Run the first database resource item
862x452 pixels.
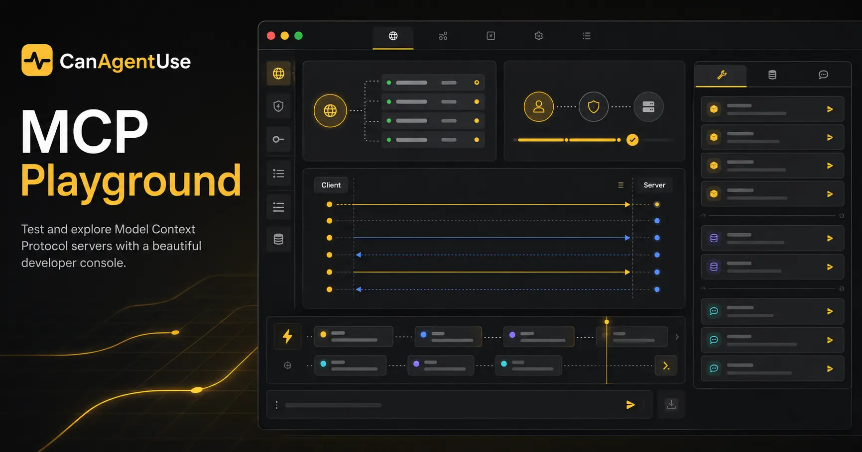830,239
